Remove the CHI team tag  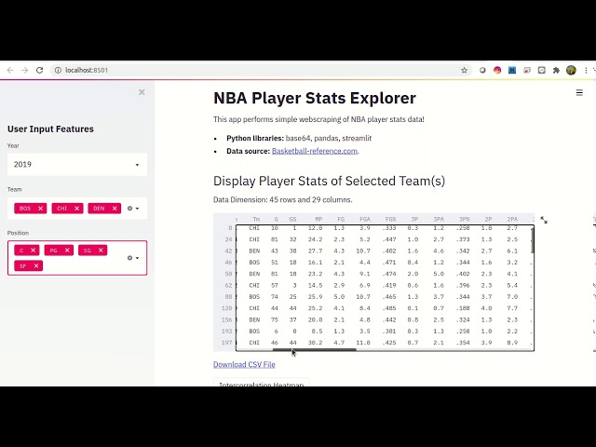tap(76, 209)
